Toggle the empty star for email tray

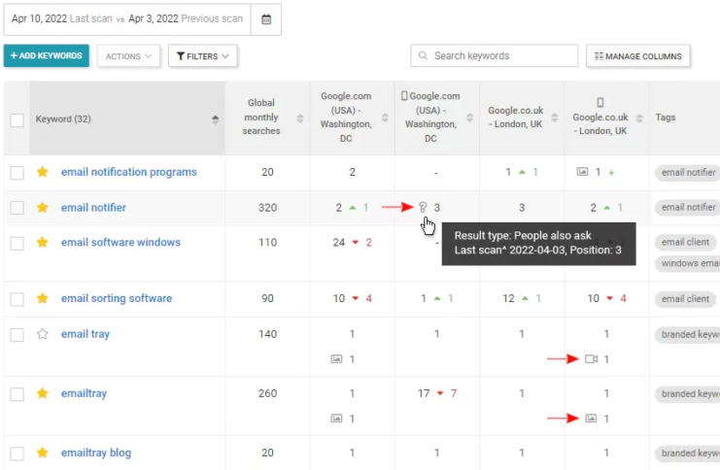click(x=42, y=334)
